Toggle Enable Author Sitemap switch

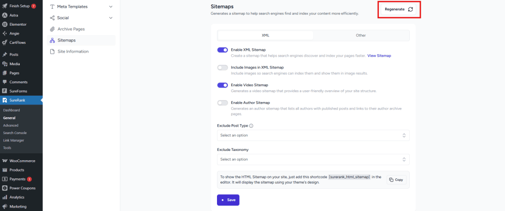tap(222, 103)
